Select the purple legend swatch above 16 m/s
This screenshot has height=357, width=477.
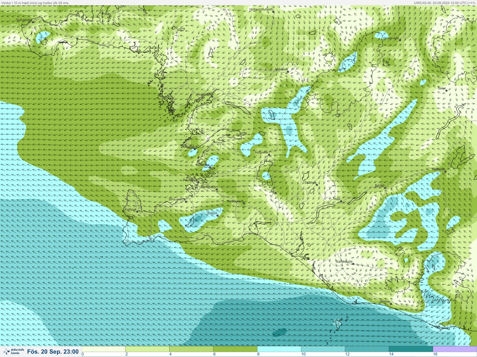455,349
